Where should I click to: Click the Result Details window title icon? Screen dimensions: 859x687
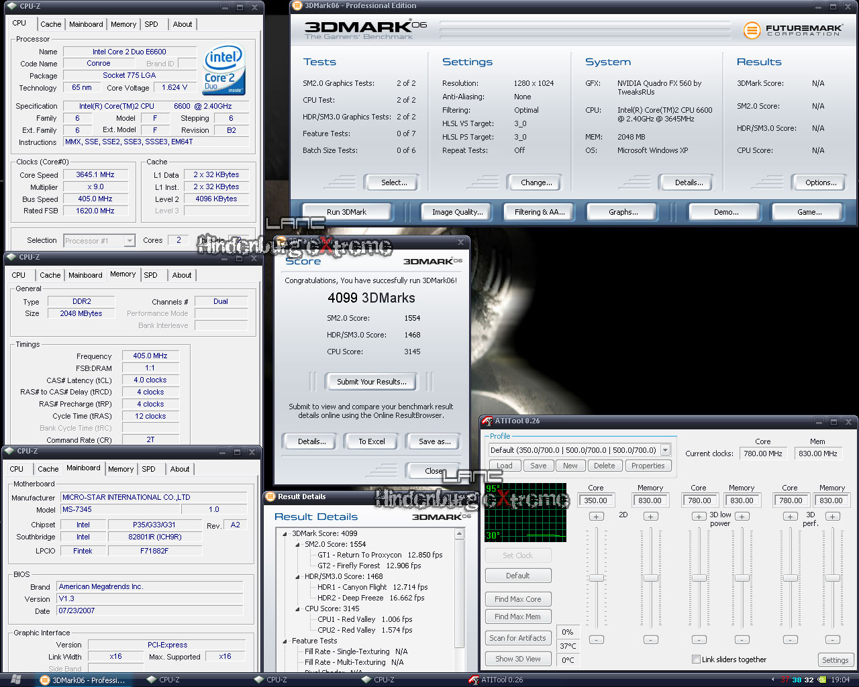pos(270,497)
